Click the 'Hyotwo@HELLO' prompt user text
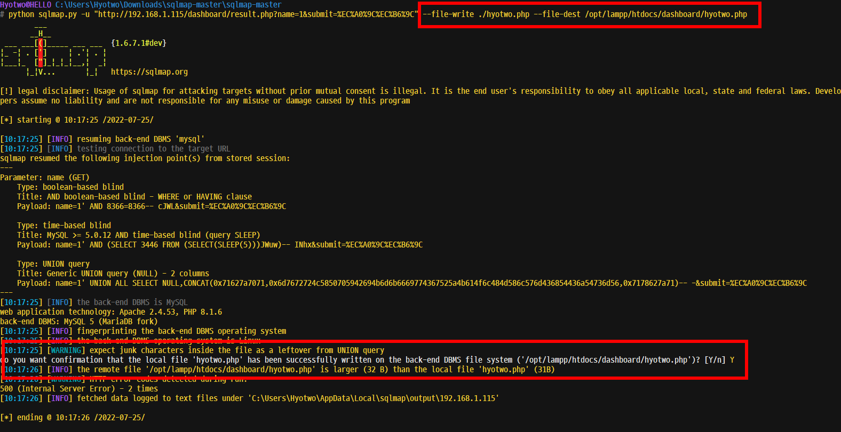 pyautogui.click(x=26, y=5)
